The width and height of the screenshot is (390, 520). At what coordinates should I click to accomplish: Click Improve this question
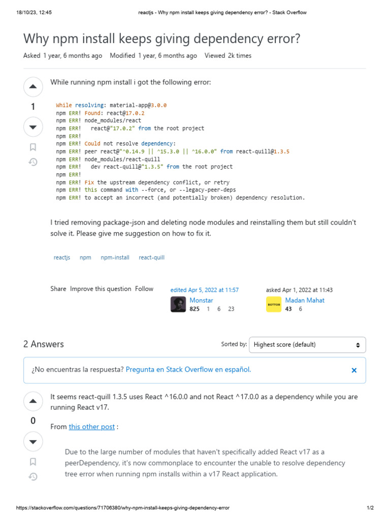point(101,289)
